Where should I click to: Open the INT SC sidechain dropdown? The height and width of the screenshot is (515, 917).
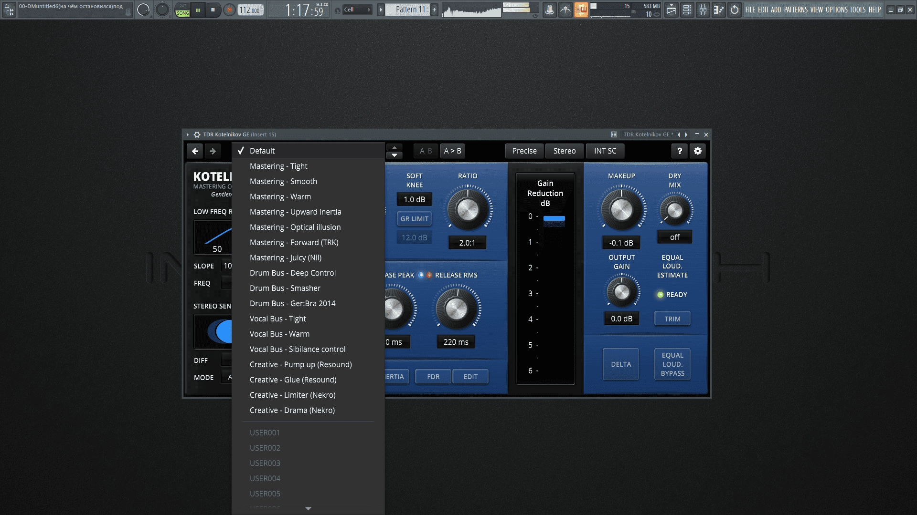click(x=605, y=151)
